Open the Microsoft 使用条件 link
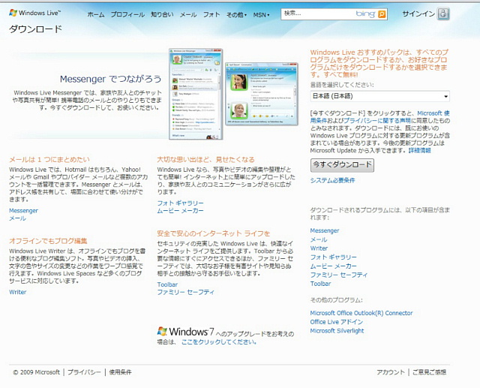 [433, 113]
